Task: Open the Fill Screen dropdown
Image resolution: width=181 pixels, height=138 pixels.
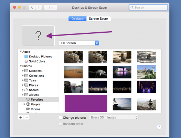Action: [x=79, y=43]
